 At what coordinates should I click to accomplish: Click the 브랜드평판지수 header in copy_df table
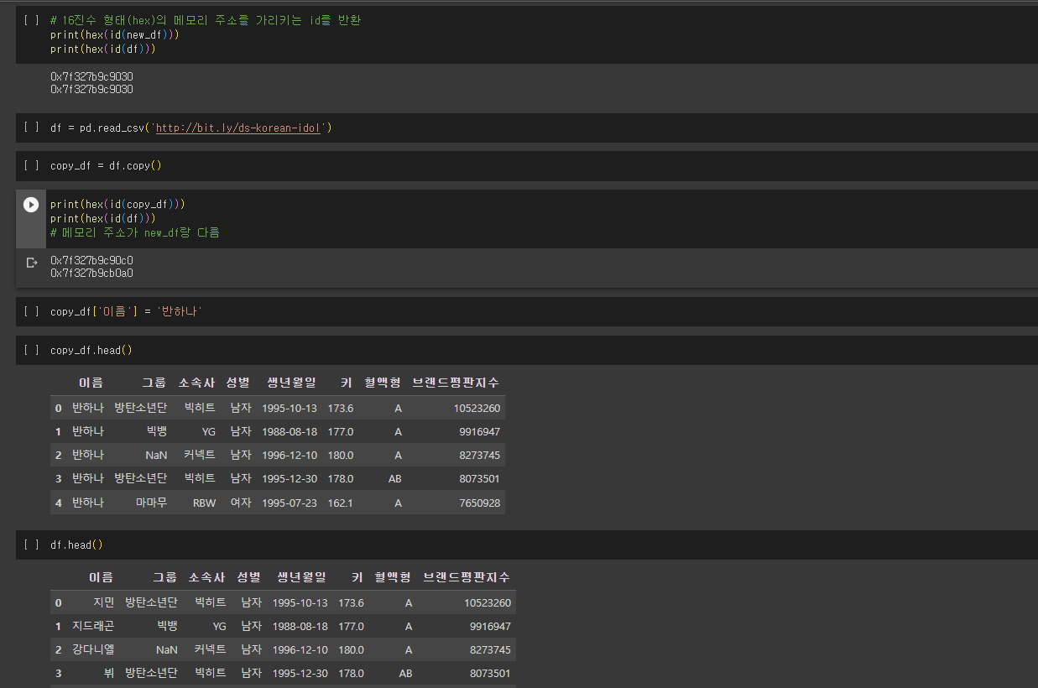[456, 383]
